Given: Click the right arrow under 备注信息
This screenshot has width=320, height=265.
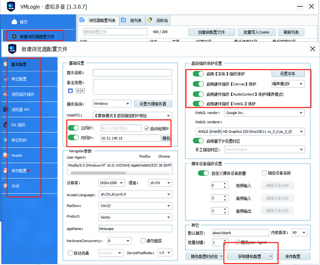Looking at the screenshot, I should 83,91.
